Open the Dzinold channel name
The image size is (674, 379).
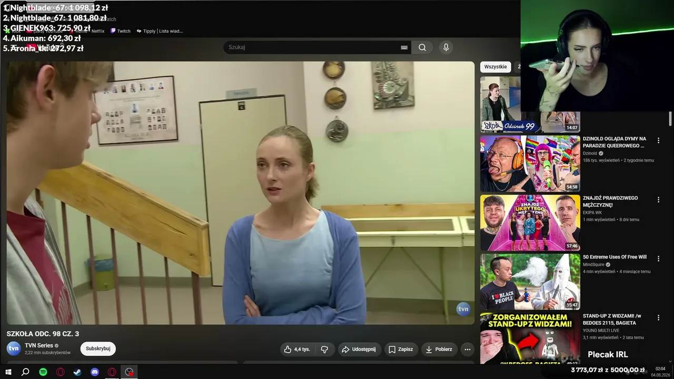[x=590, y=153]
